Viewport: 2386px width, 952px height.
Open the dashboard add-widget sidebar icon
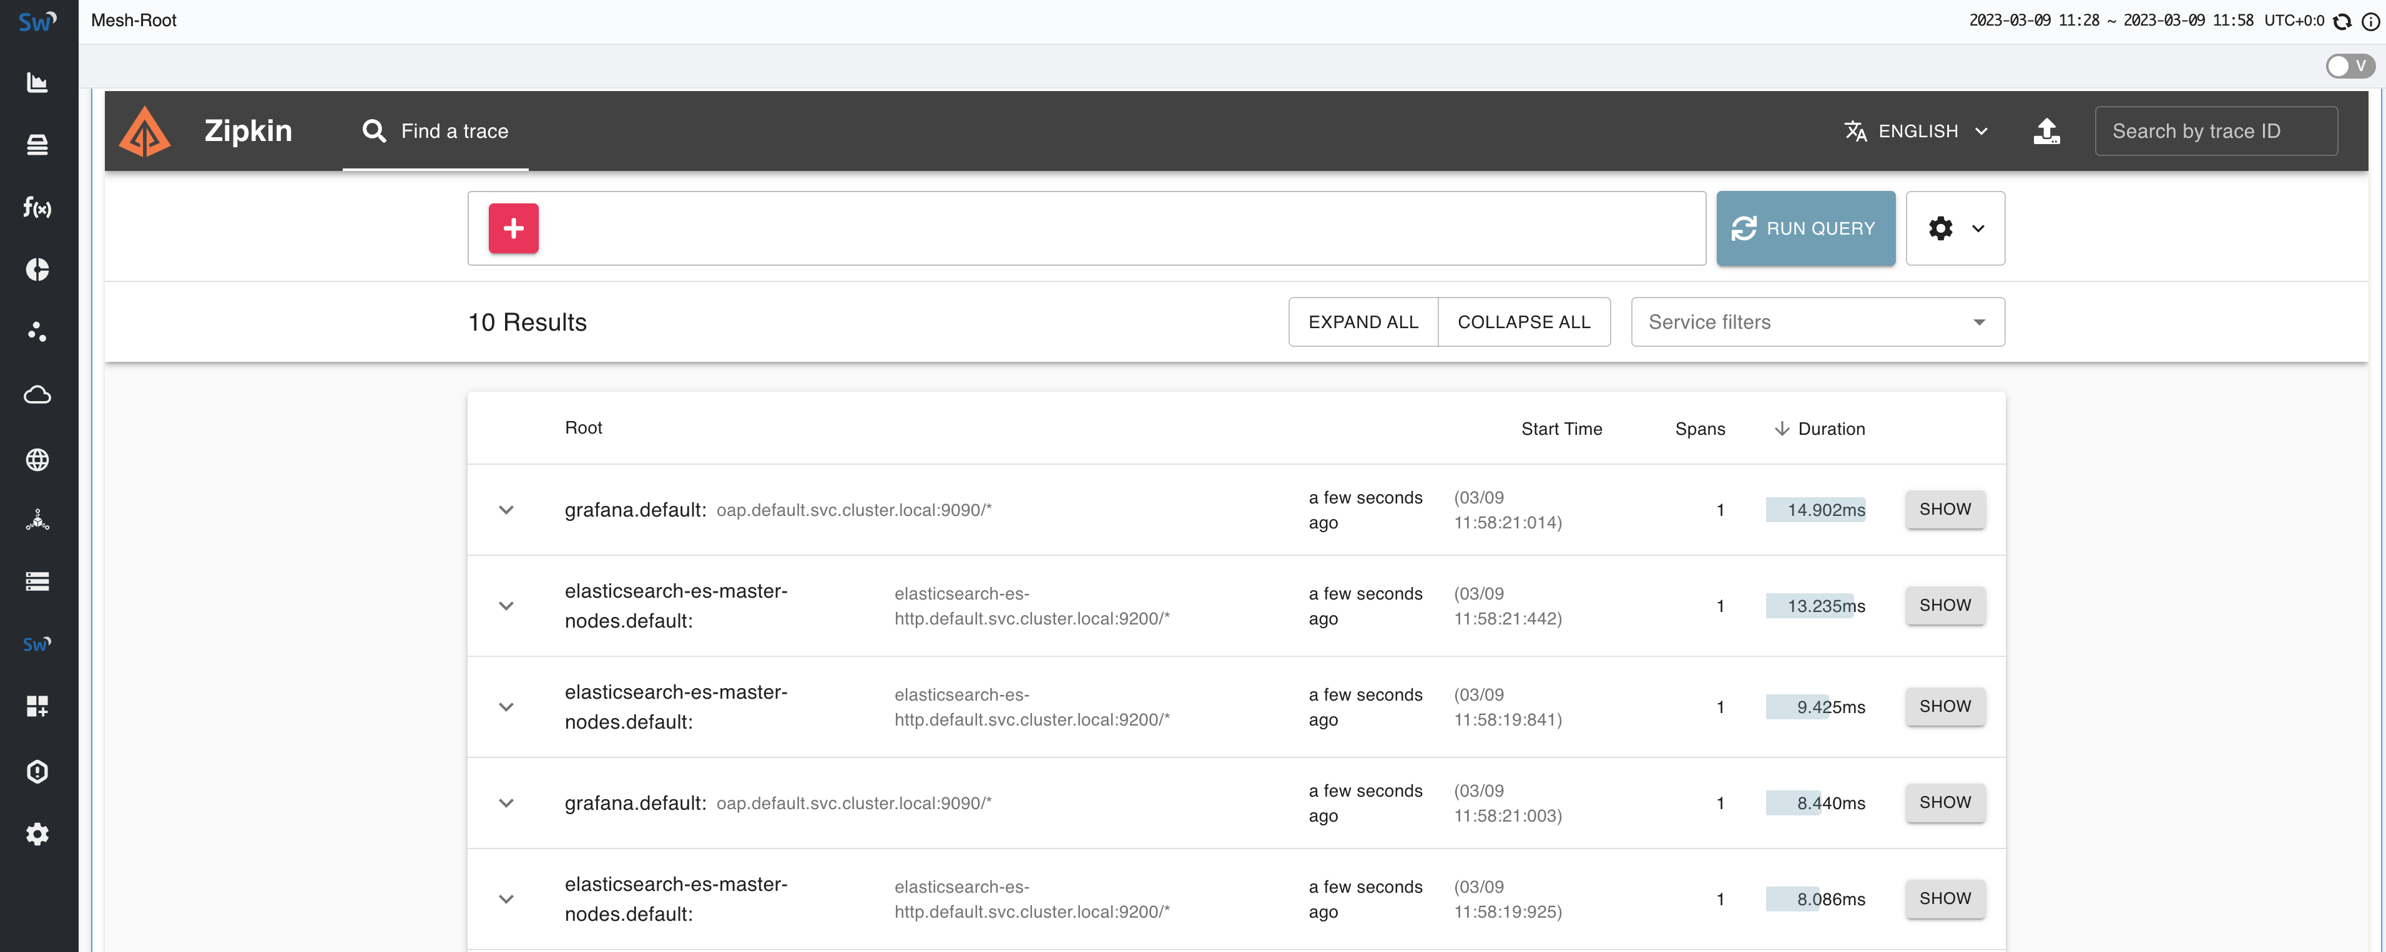(37, 707)
